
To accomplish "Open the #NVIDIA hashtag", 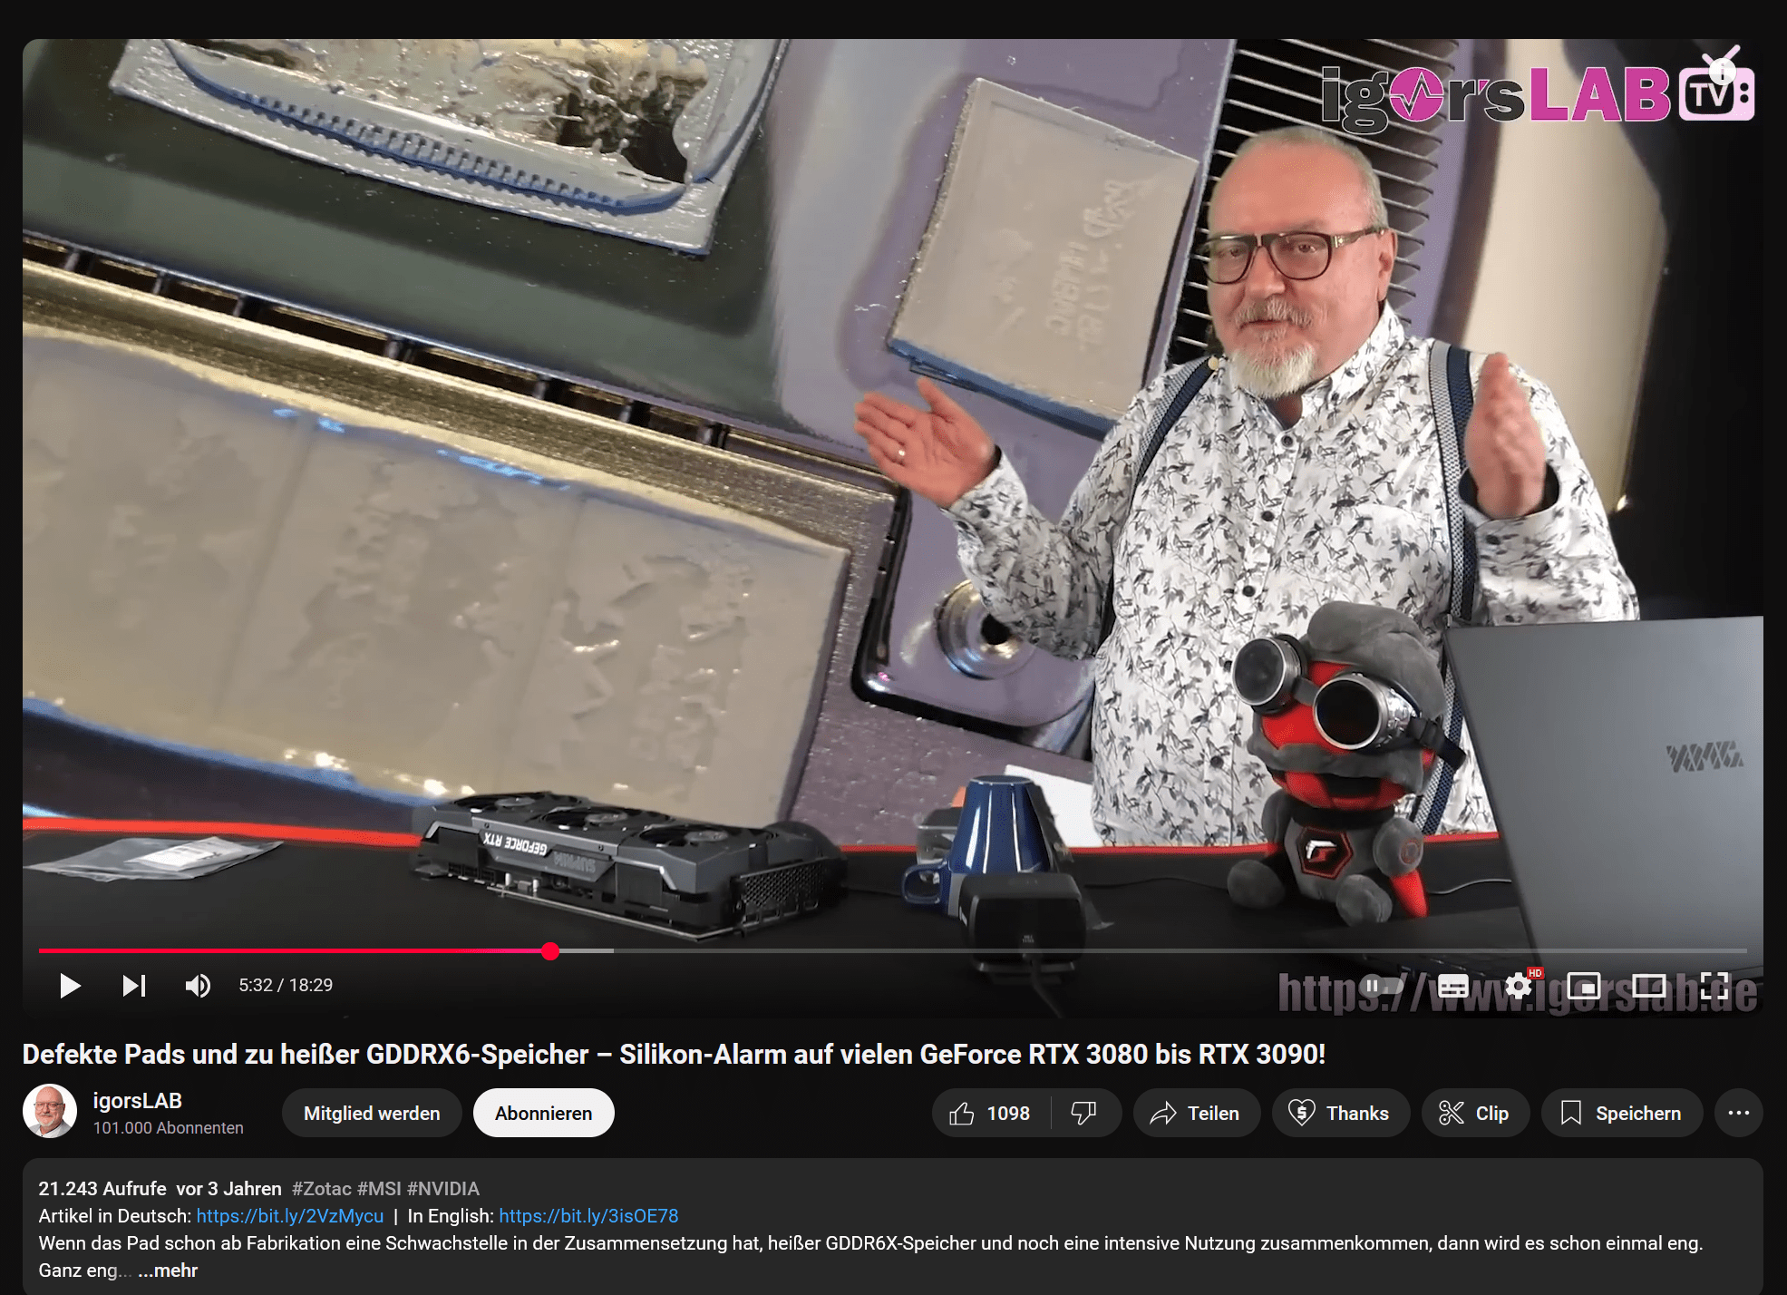I will [443, 1188].
